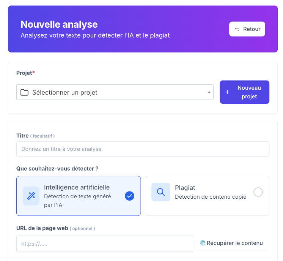Click the Nouvelle analyse heading
The image size is (283, 261).
pos(59,24)
